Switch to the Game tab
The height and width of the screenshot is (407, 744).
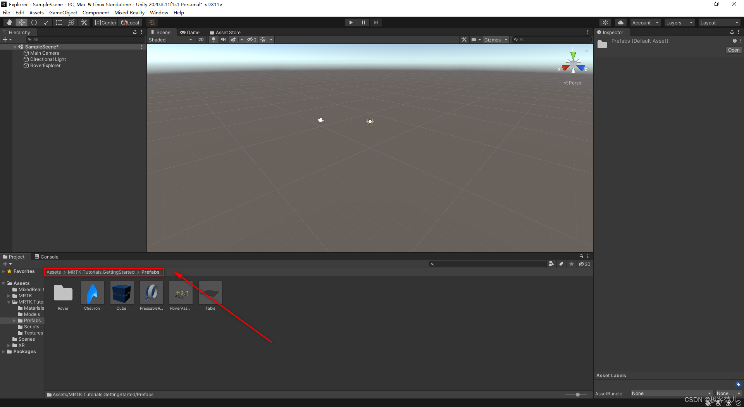(190, 32)
